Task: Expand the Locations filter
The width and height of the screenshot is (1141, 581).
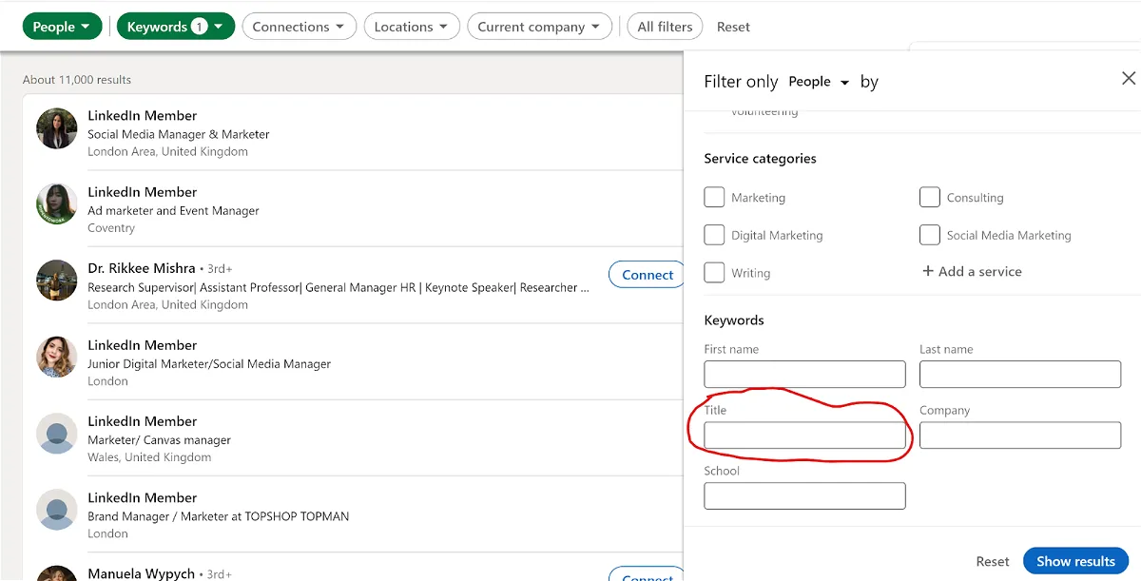Action: [x=412, y=27]
